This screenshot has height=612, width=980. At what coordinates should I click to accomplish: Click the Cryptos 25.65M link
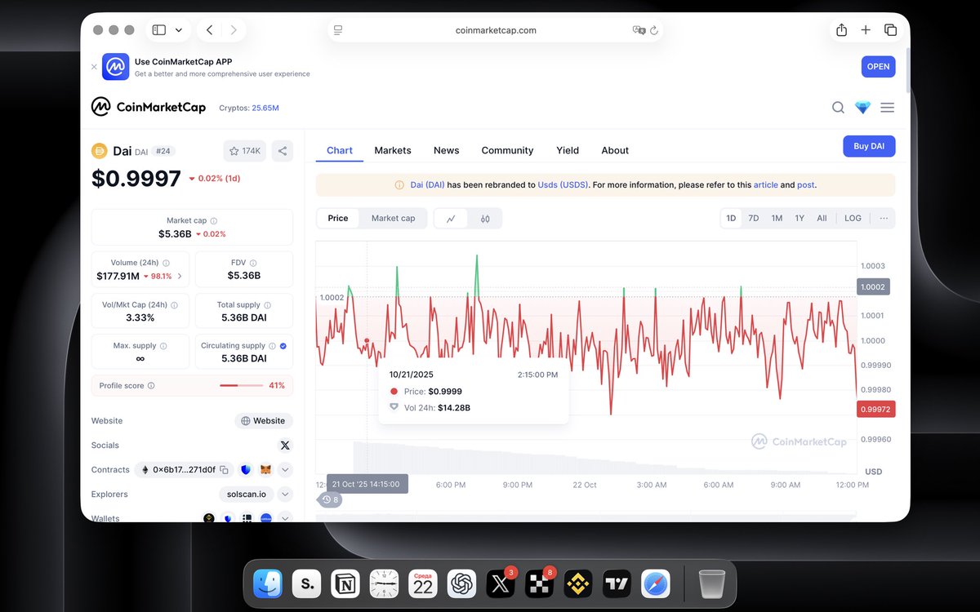(249, 108)
